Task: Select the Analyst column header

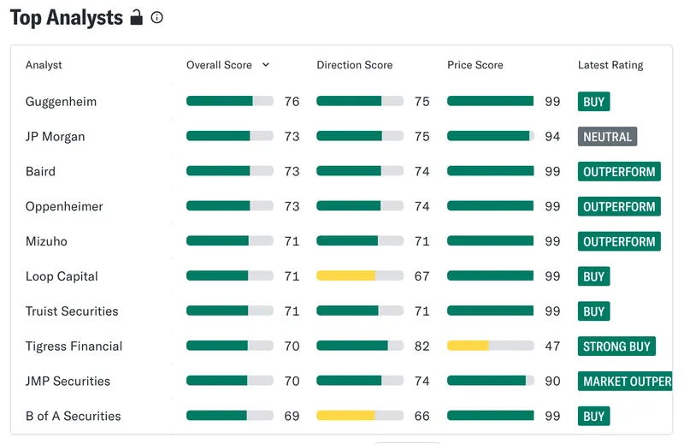Action: (x=44, y=65)
